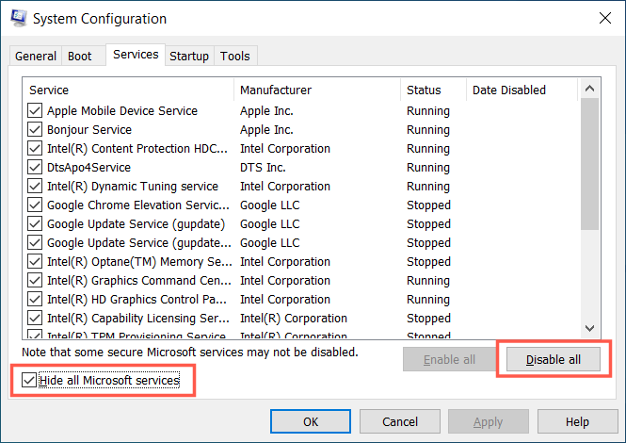Open the Boot tab
The width and height of the screenshot is (626, 443).
(80, 57)
